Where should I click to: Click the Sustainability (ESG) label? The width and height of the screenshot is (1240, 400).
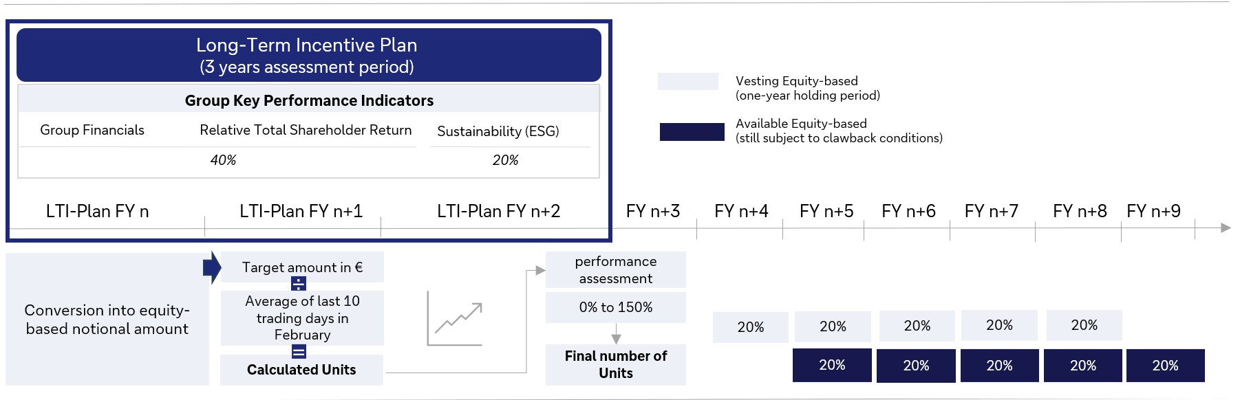[498, 131]
